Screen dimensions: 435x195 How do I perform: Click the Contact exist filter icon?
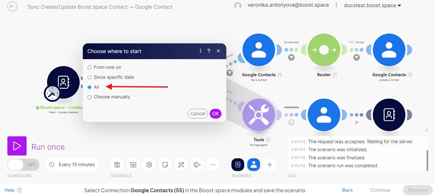click(291, 57)
